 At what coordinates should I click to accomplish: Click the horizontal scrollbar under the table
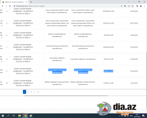point(66,96)
